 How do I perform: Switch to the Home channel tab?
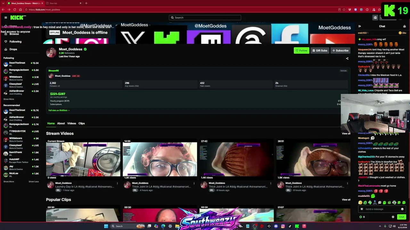coord(51,123)
